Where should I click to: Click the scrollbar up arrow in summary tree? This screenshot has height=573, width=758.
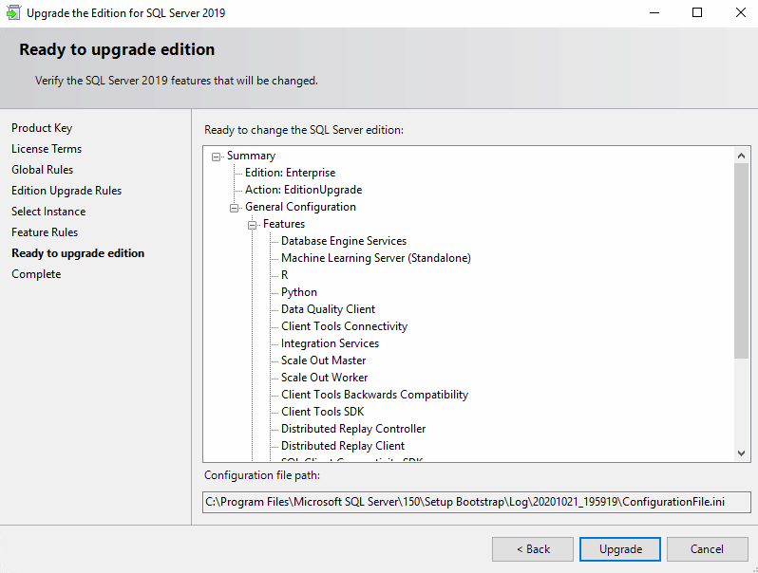(x=741, y=156)
